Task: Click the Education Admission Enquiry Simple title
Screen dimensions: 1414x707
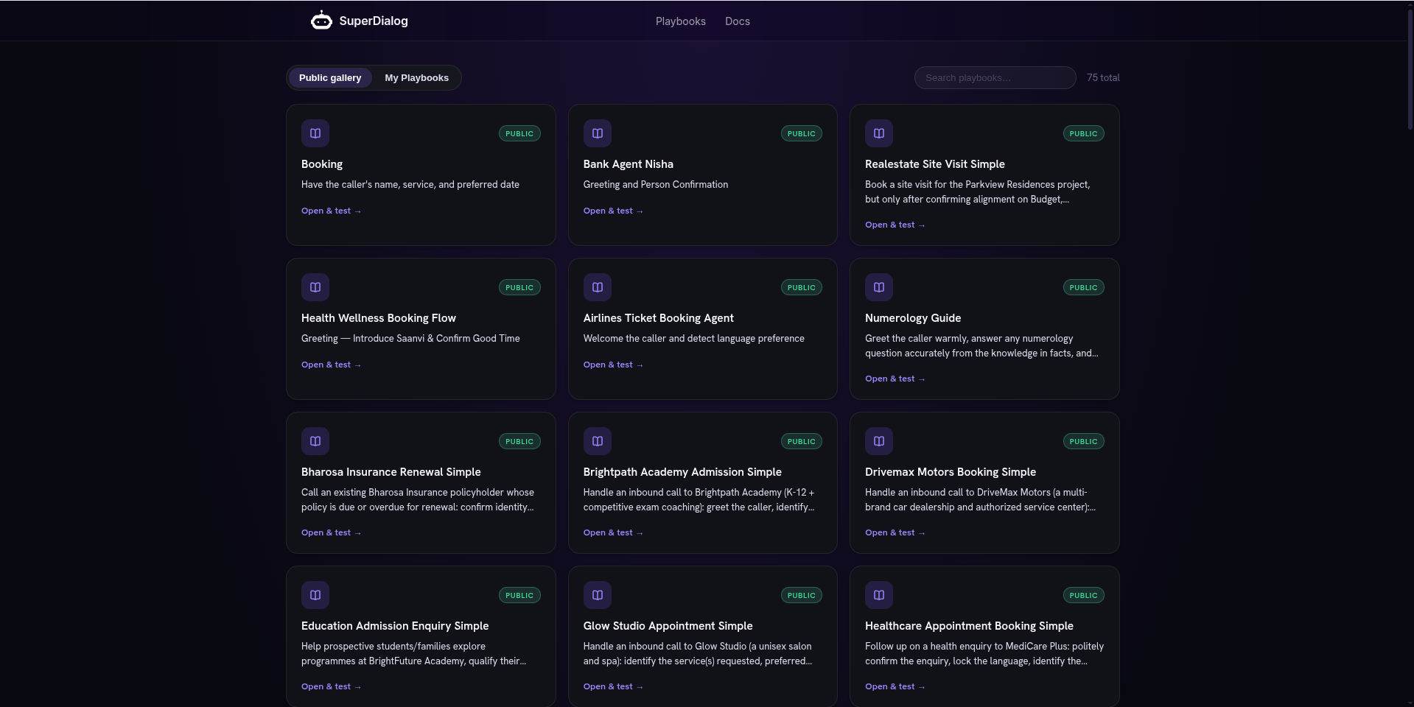Action: (x=395, y=626)
